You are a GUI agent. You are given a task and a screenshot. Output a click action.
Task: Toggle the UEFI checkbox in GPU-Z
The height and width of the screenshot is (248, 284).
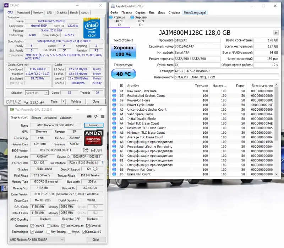[x=93, y=150]
